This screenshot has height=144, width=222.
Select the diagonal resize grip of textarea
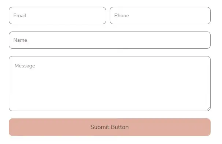208,109
